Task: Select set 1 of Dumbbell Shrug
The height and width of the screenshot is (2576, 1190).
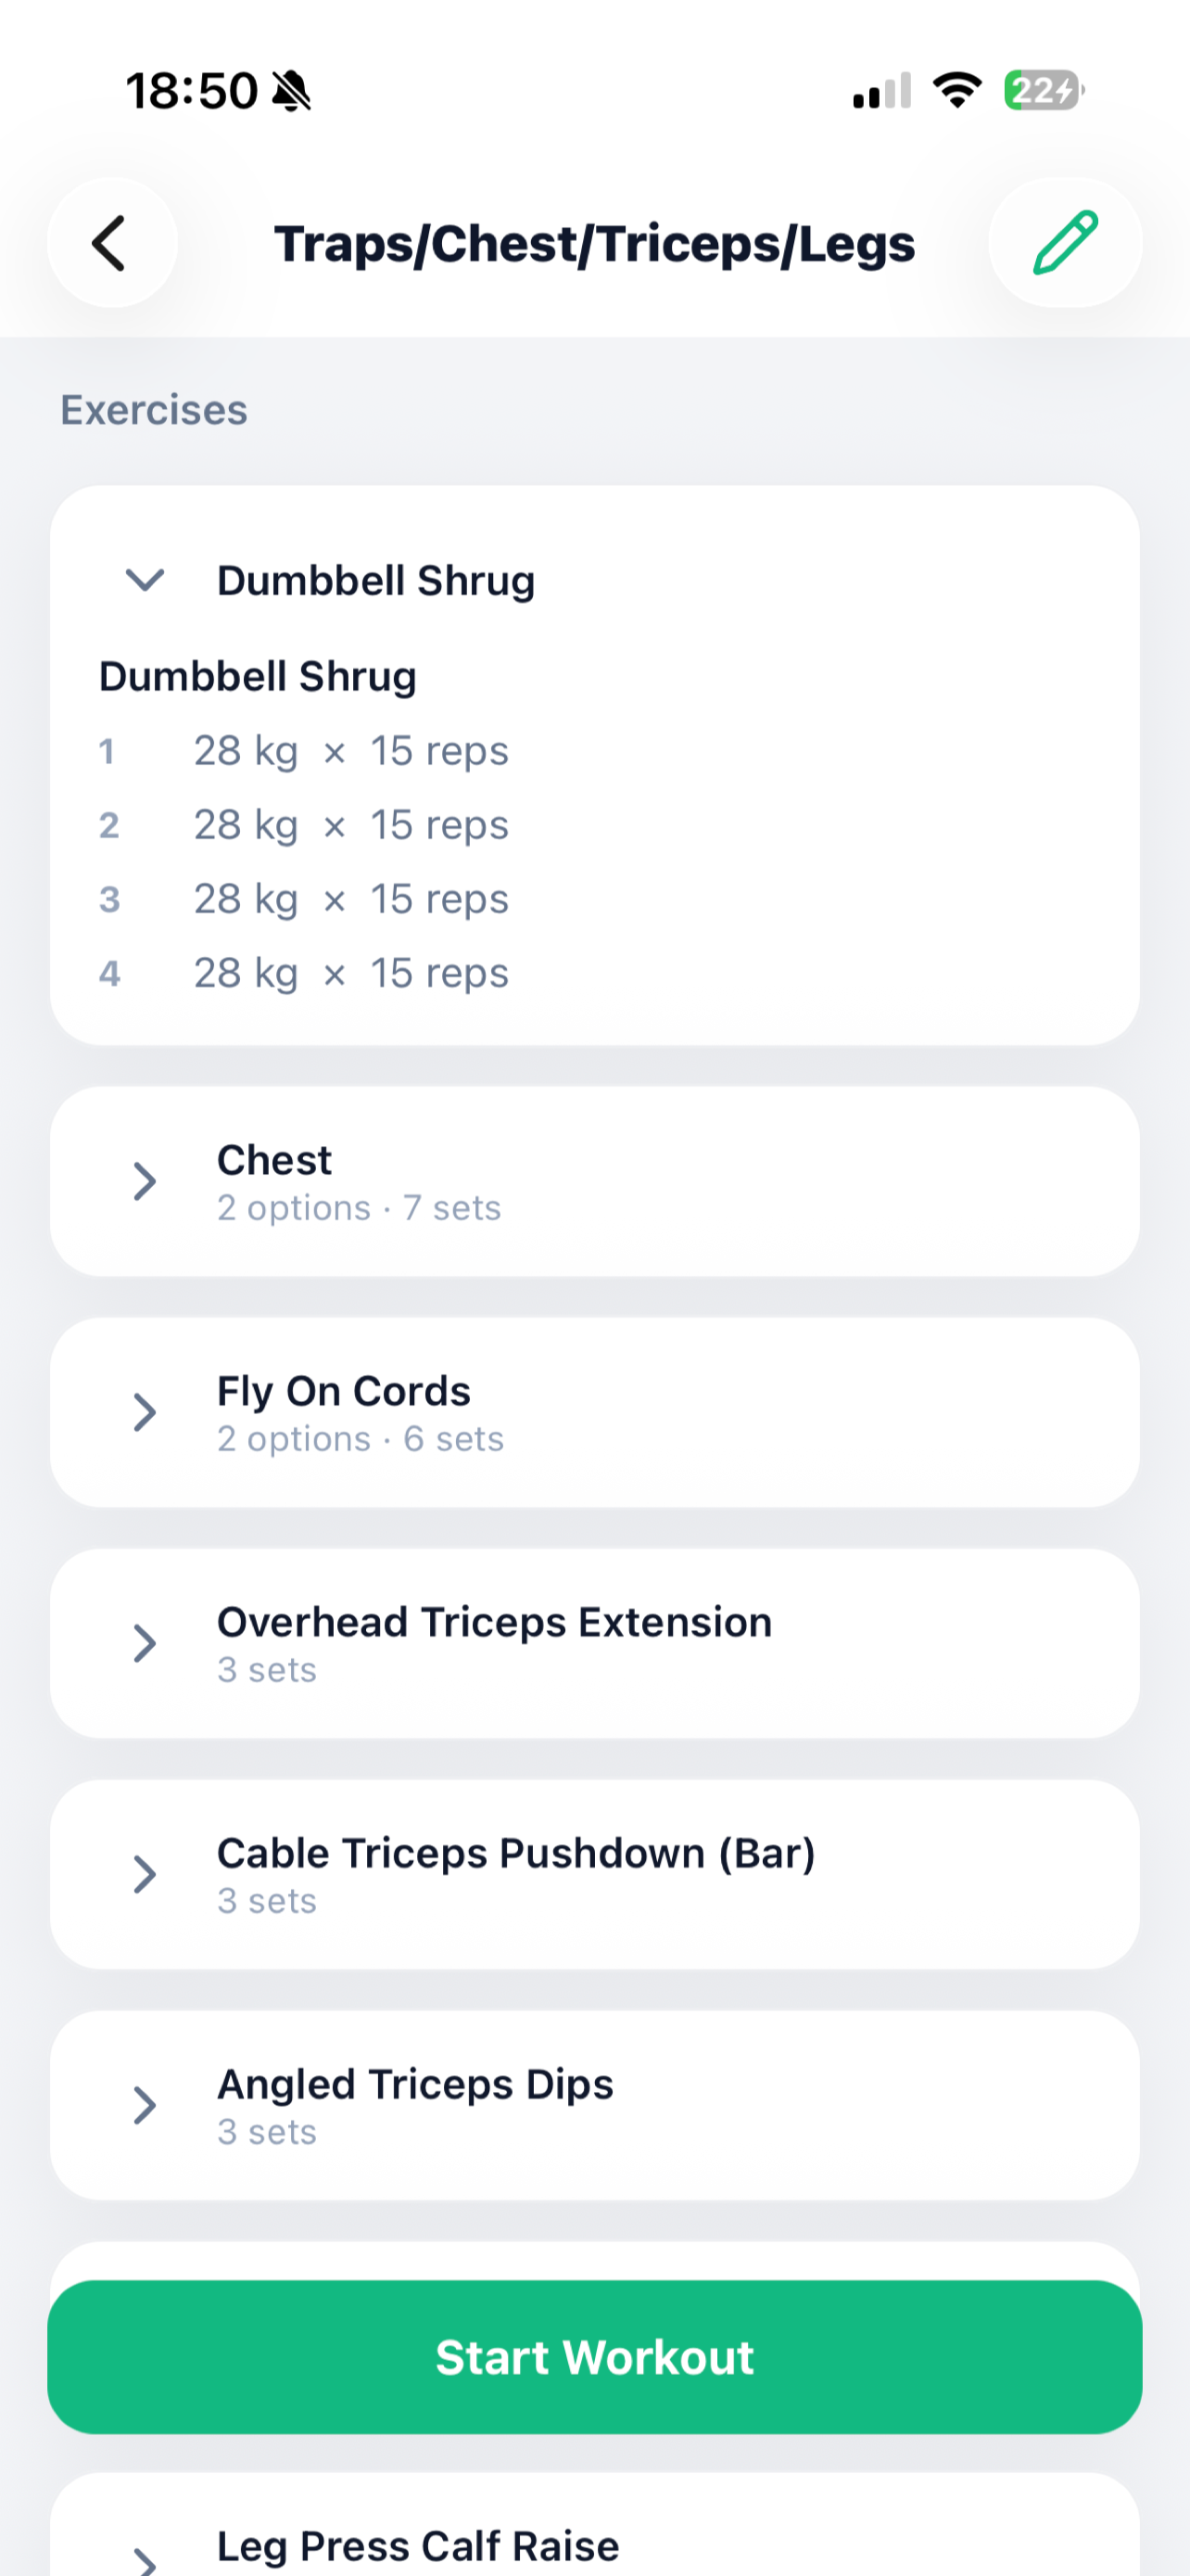Action: pyautogui.click(x=304, y=751)
